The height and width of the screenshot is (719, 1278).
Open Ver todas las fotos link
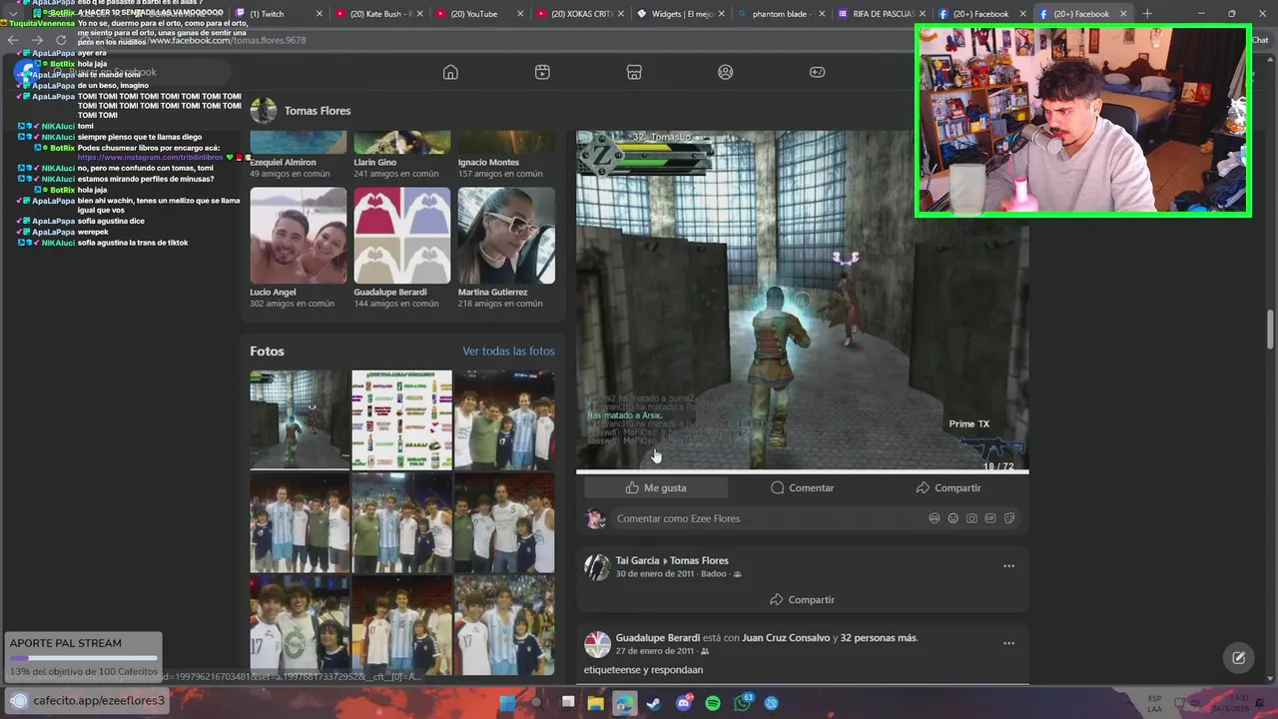coord(508,351)
